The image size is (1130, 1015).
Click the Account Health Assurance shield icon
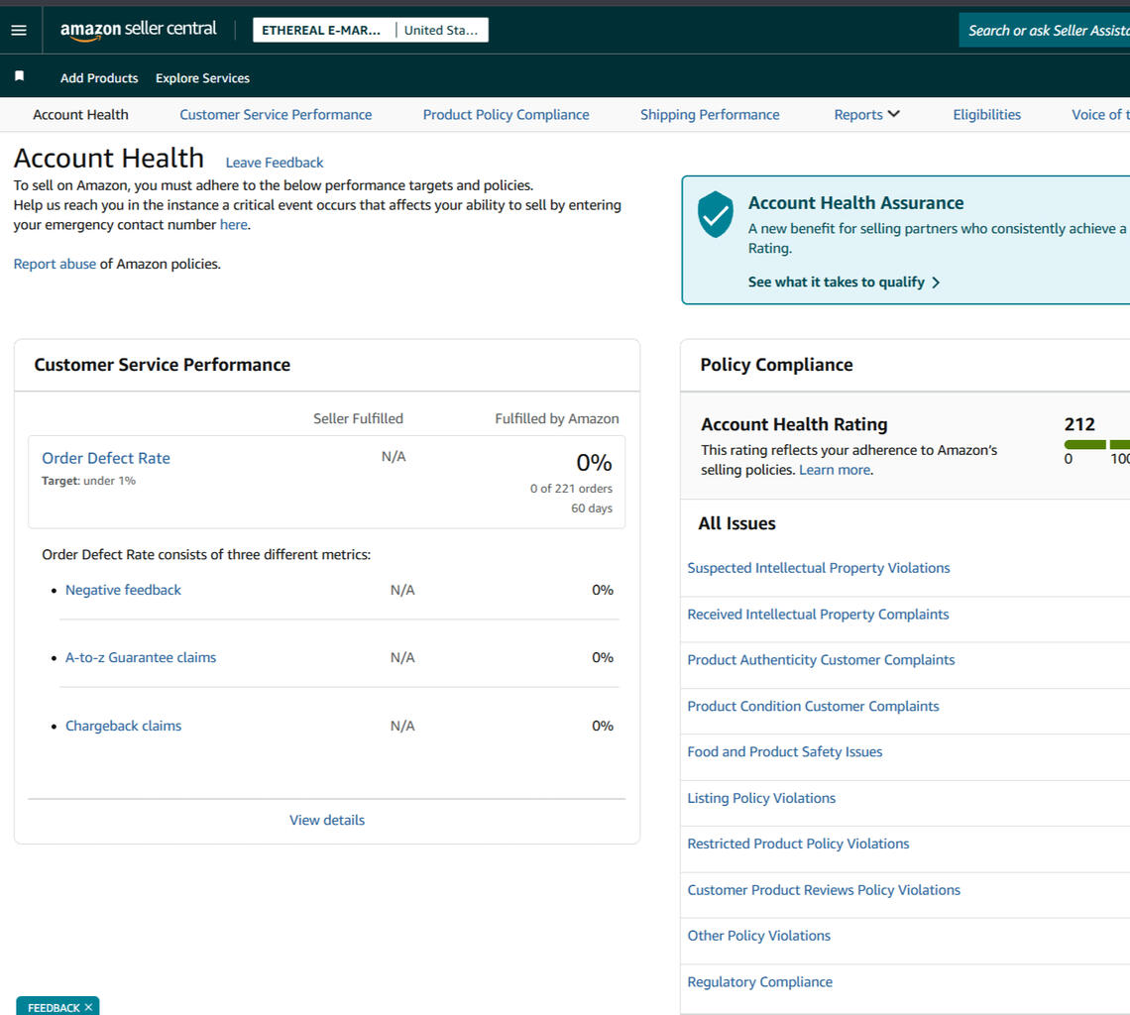(715, 214)
